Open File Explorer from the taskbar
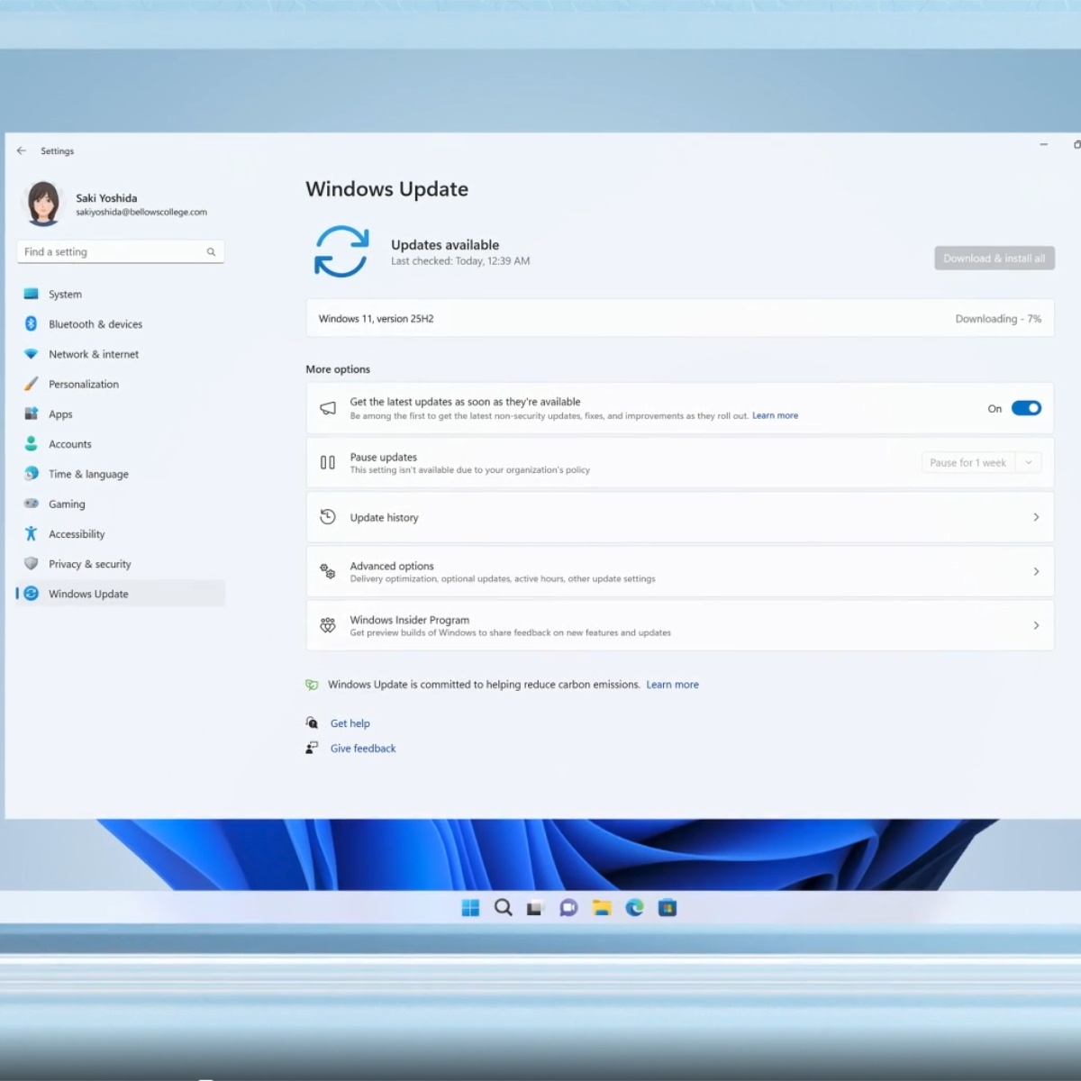The width and height of the screenshot is (1081, 1081). click(602, 908)
